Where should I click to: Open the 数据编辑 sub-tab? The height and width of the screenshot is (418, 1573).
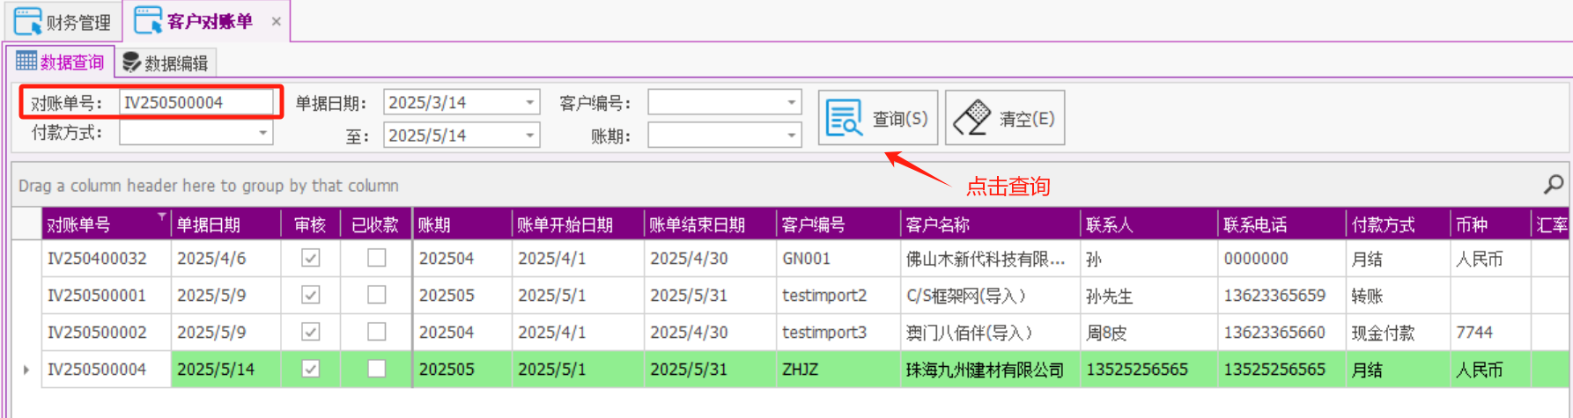(x=166, y=62)
